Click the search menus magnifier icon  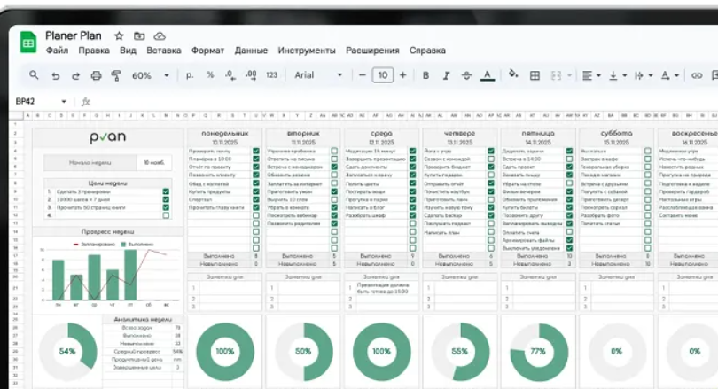[34, 75]
